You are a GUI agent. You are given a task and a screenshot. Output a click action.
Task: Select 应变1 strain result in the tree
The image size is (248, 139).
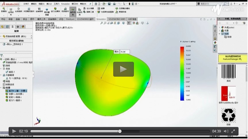click(x=14, y=97)
